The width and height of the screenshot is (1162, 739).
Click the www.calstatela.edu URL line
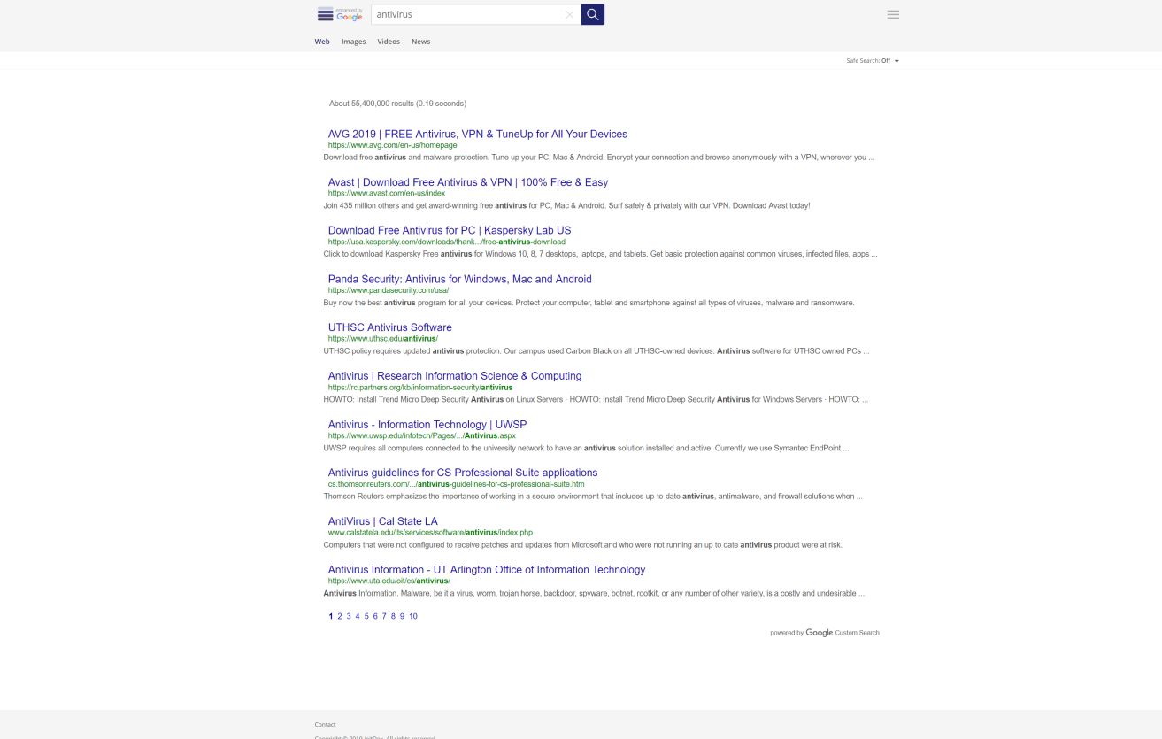point(431,533)
